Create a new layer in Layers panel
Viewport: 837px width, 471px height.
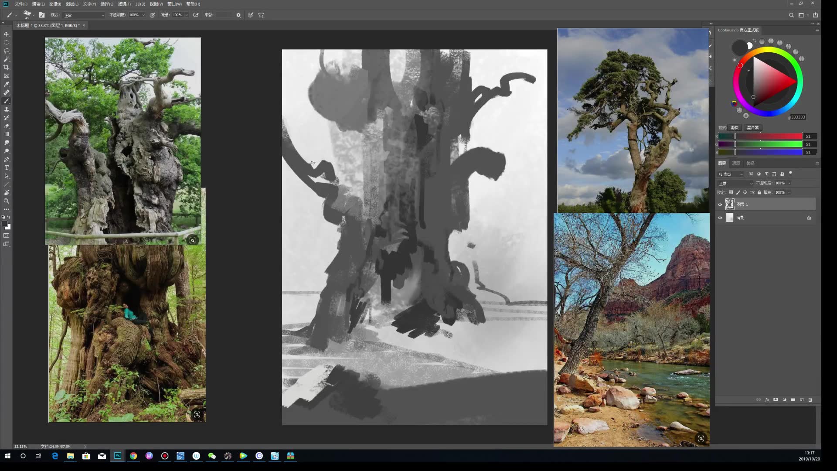point(802,399)
